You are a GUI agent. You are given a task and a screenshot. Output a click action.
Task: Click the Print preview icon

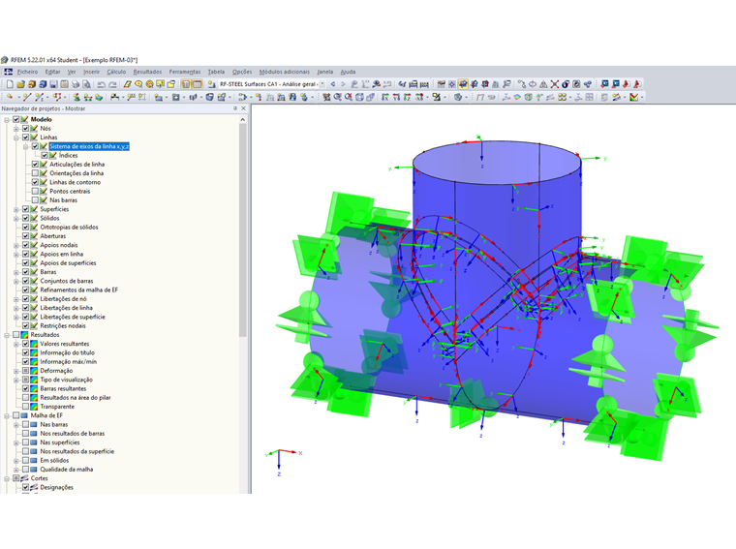point(86,84)
